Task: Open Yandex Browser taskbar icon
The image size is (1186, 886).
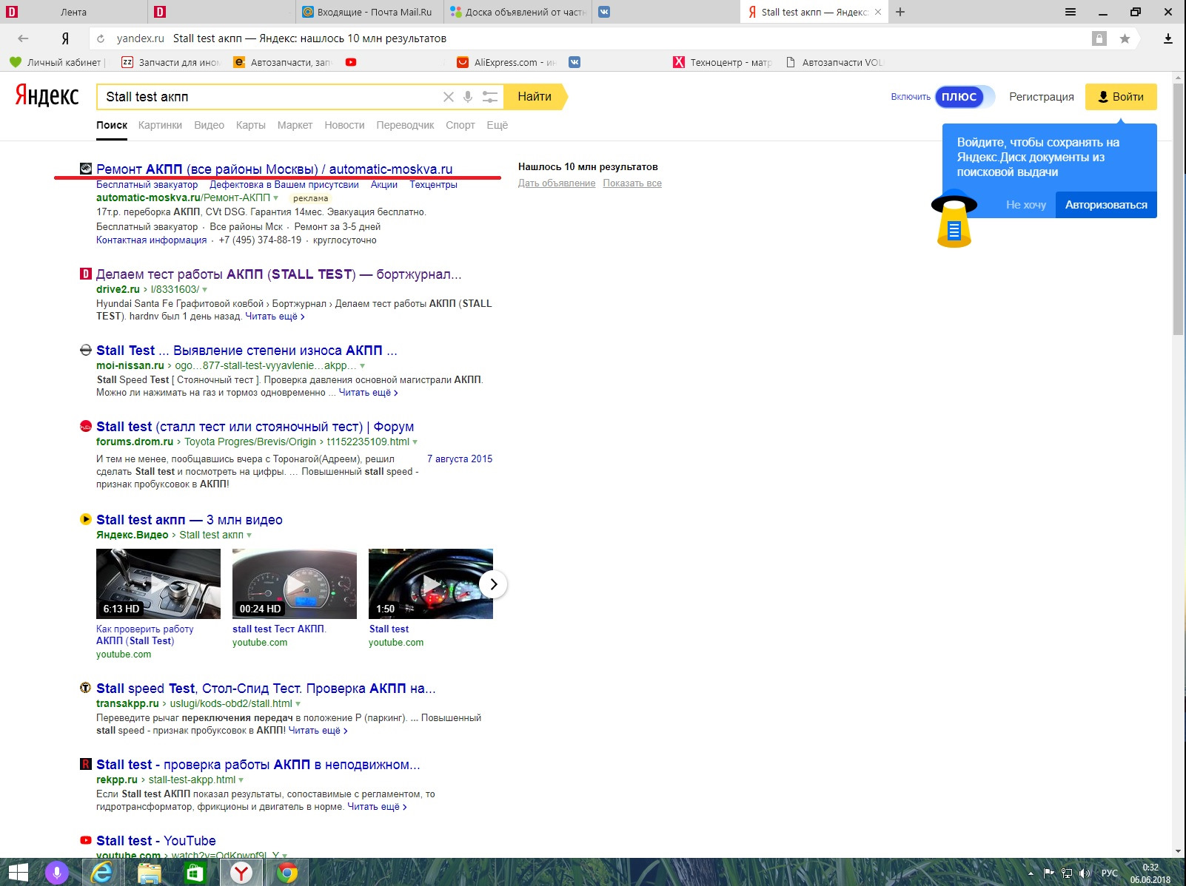Action: [241, 873]
